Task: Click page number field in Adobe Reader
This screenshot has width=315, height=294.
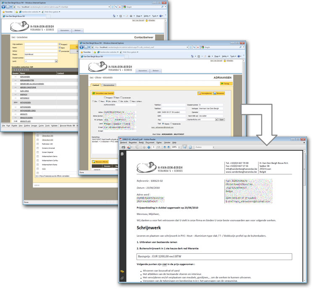Action: [154, 147]
